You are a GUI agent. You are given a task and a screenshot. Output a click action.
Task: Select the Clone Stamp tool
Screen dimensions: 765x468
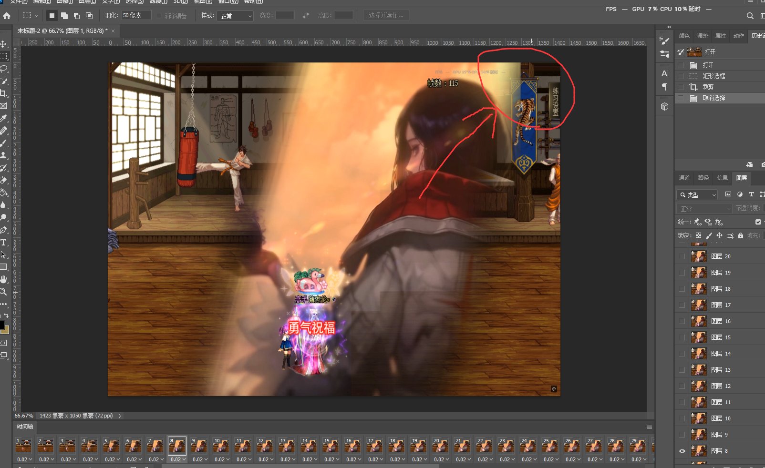(3, 155)
